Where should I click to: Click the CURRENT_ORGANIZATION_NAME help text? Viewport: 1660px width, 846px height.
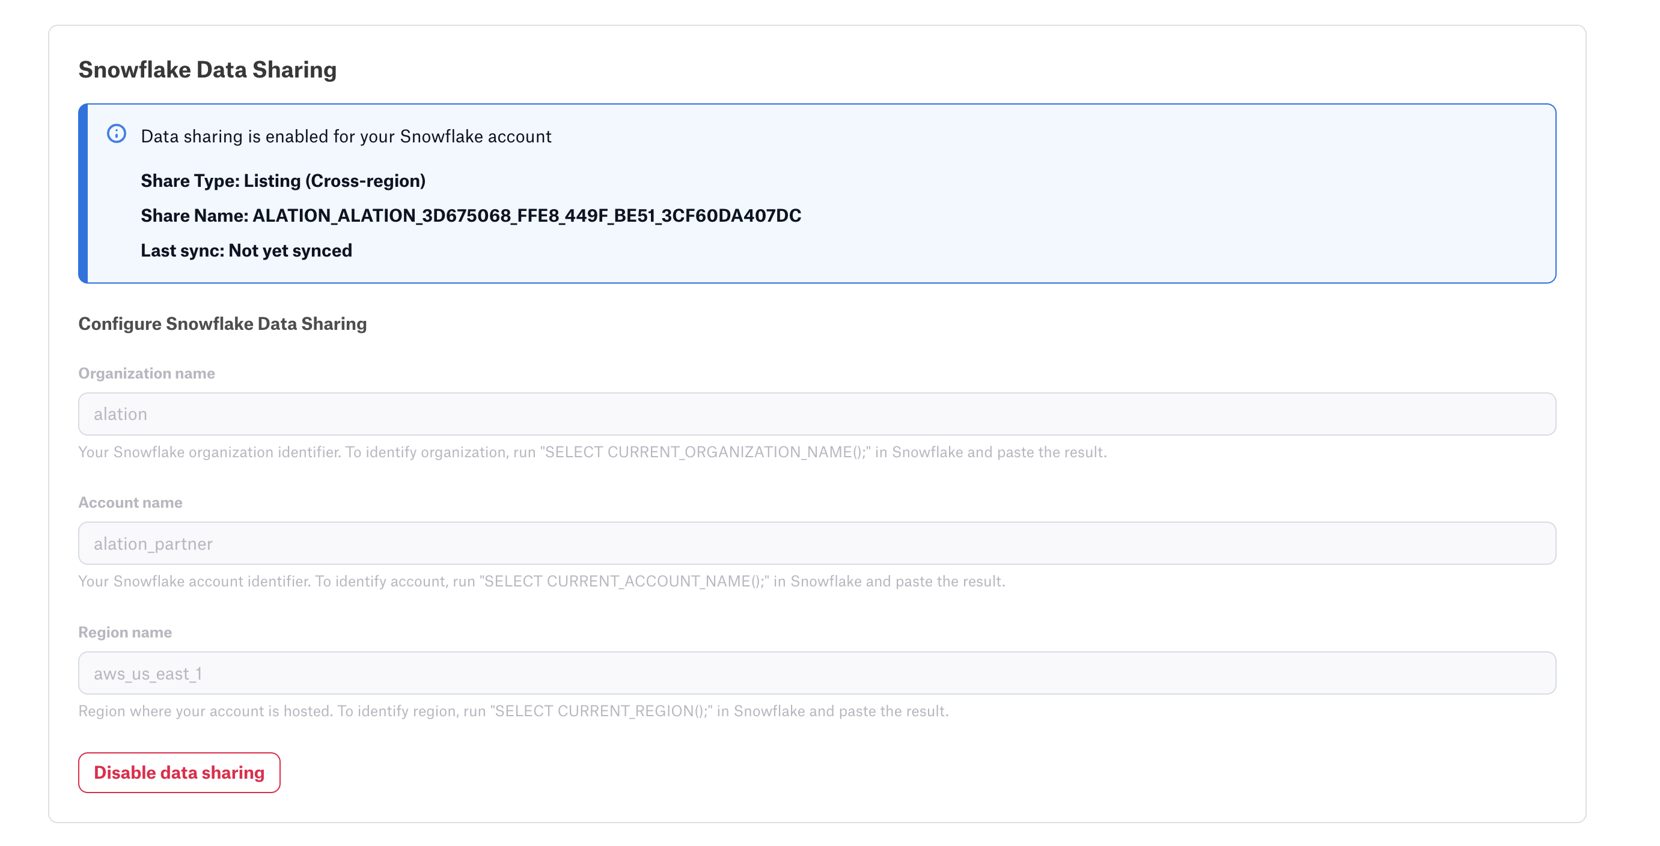(592, 452)
